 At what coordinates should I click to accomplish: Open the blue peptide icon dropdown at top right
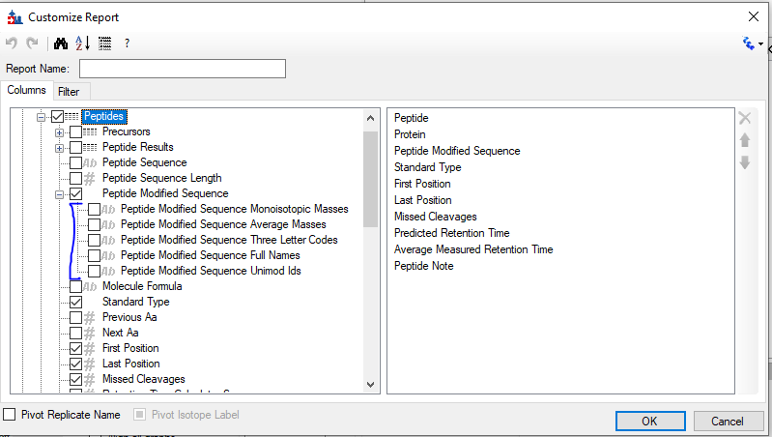(x=753, y=44)
